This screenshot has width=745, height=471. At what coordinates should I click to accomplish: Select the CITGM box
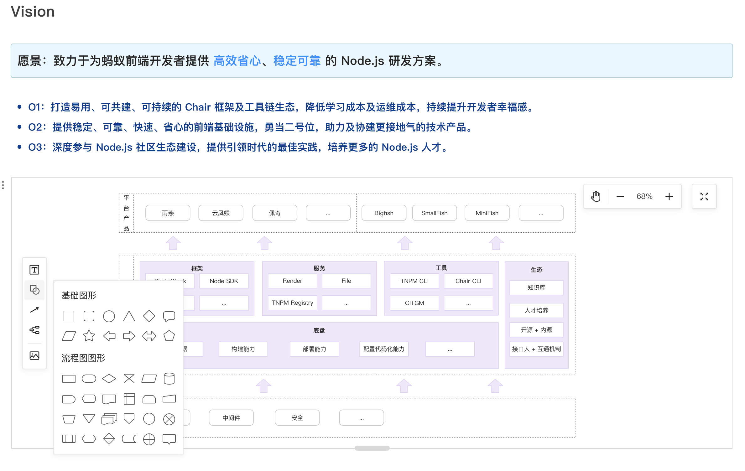click(x=414, y=303)
